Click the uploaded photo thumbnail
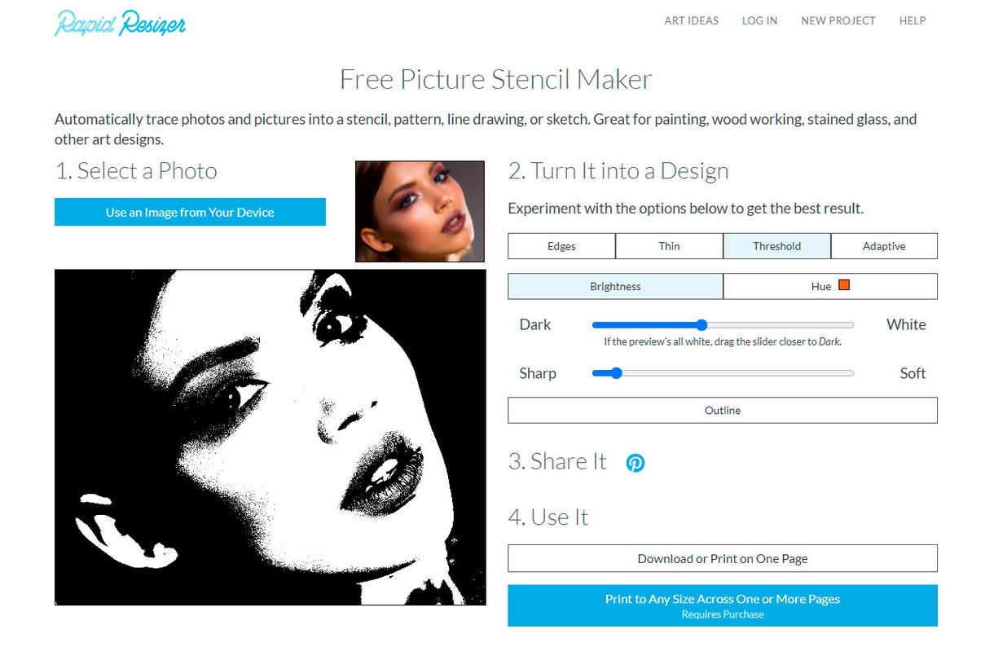The width and height of the screenshot is (994, 647). (x=419, y=211)
